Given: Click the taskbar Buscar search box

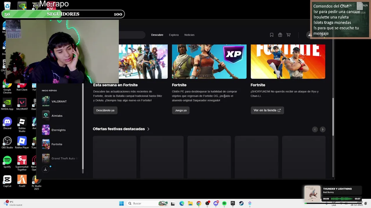Looking at the screenshot, I should click(148, 203).
